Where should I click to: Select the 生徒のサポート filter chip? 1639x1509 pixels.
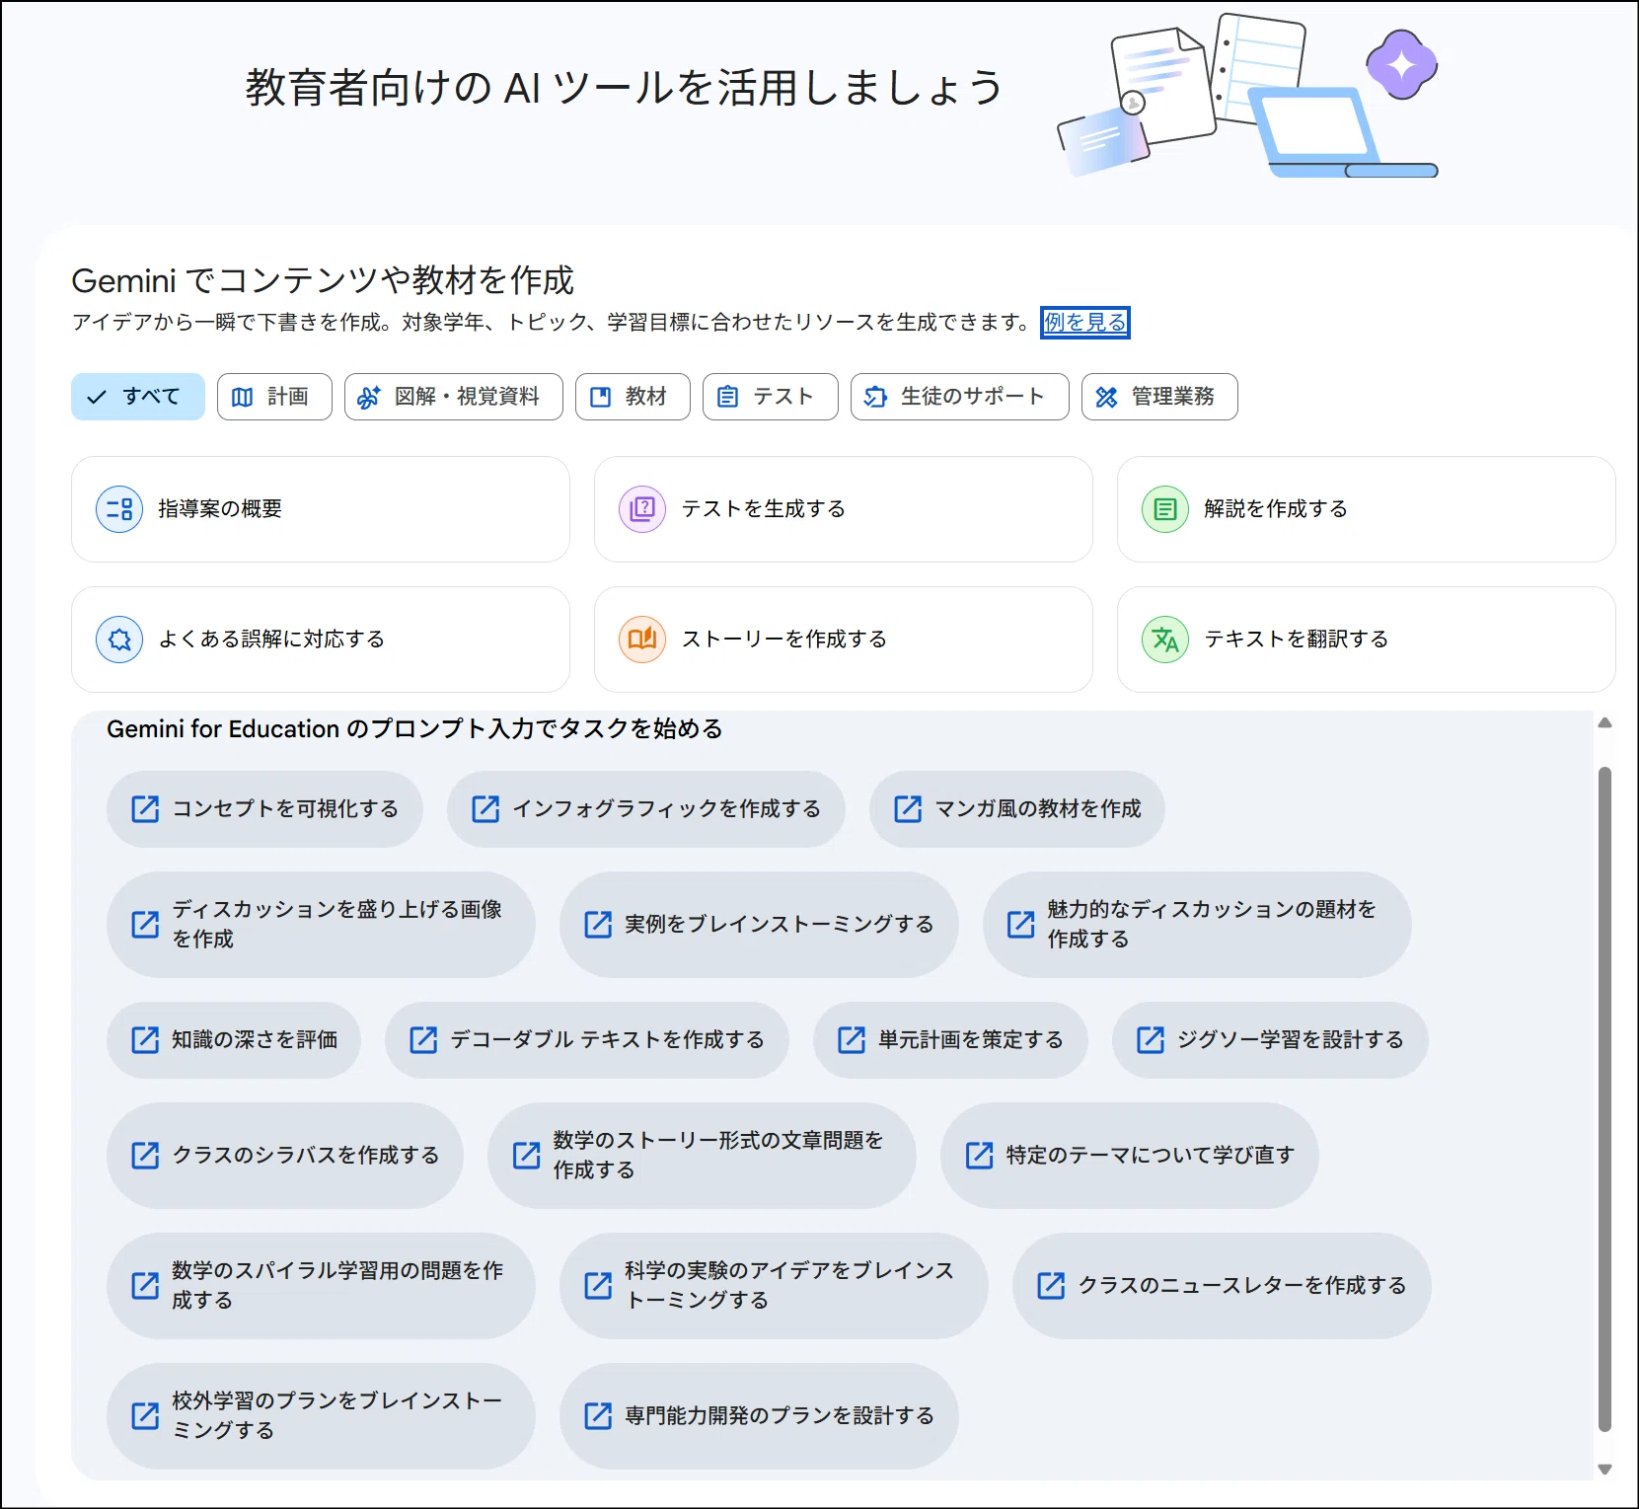(960, 397)
